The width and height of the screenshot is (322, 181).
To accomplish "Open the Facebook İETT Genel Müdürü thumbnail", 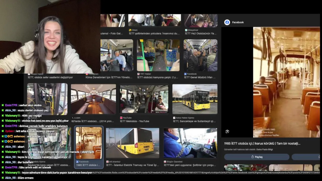I will (x=200, y=55).
